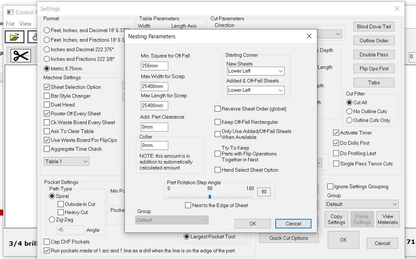Close the Settings window
The height and width of the screenshot is (259, 416).
[x=396, y=8]
